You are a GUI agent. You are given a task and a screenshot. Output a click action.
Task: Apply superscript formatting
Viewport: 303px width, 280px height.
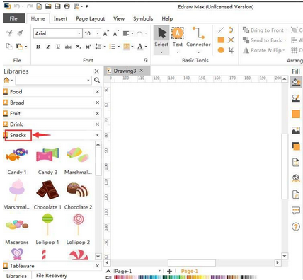click(x=88, y=47)
